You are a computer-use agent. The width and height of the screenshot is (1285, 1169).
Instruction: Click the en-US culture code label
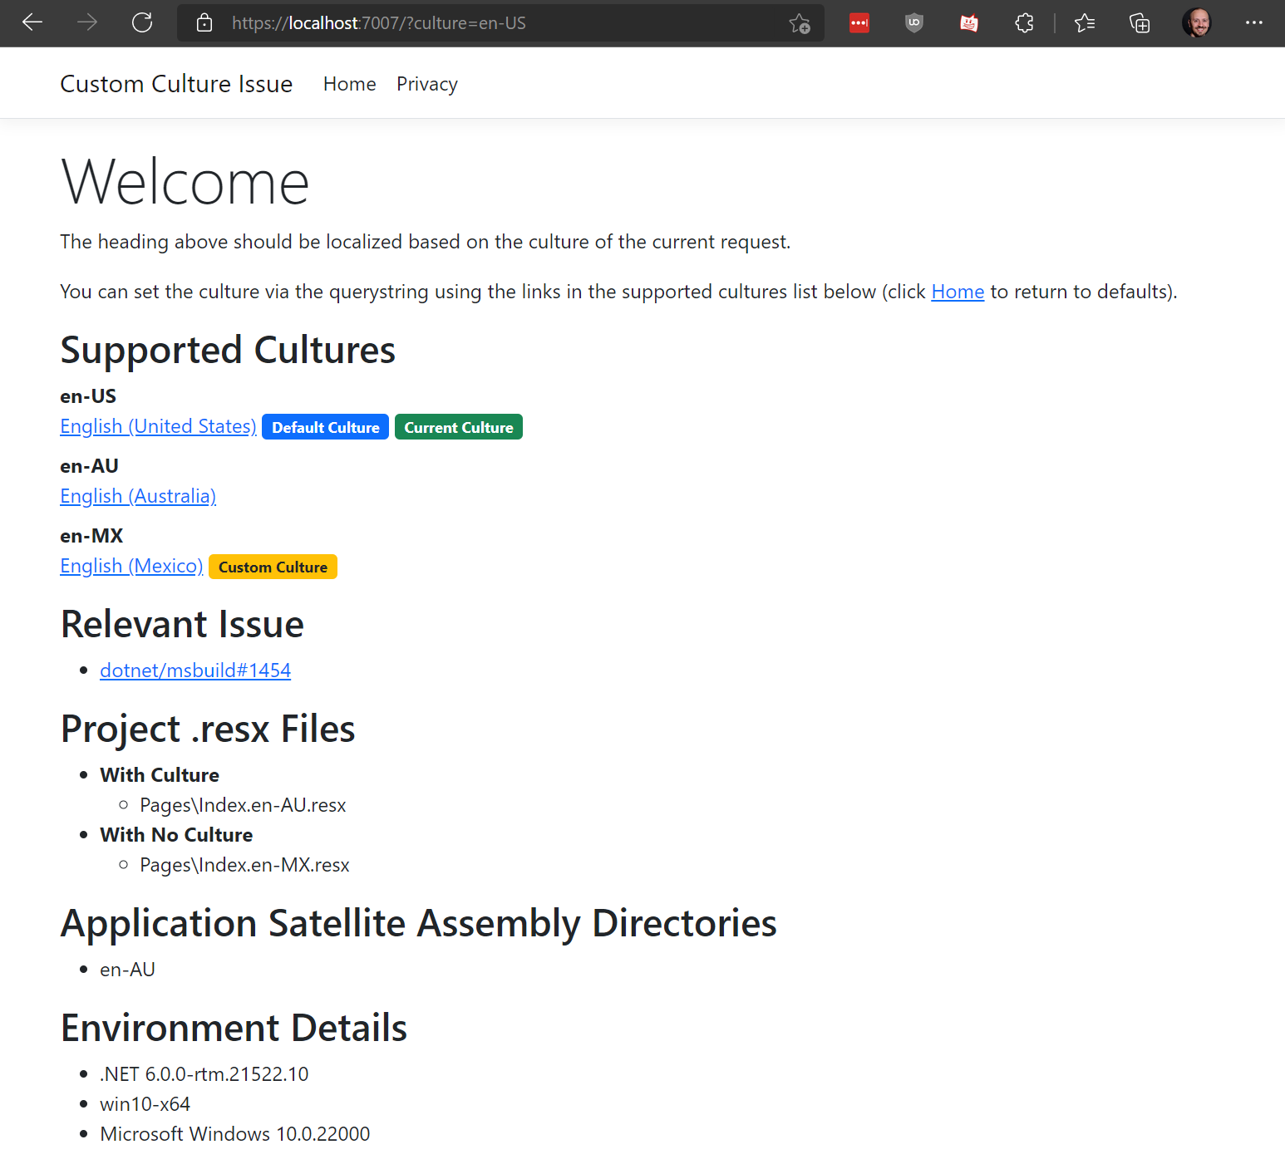[88, 396]
